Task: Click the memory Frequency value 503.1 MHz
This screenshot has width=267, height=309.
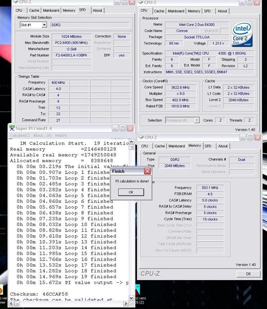Action: 210,187
